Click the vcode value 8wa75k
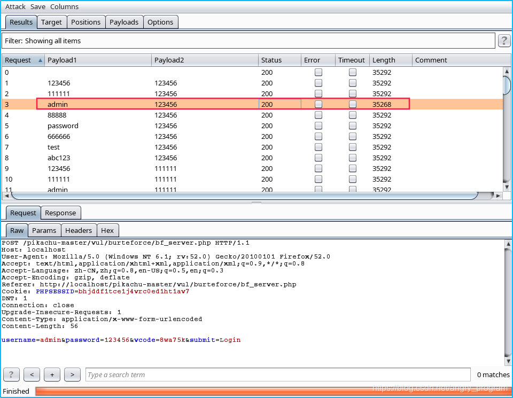This screenshot has height=398, width=513. click(173, 340)
